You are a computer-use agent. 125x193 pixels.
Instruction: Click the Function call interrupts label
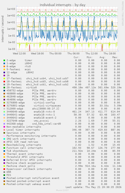(x=25, y=148)
